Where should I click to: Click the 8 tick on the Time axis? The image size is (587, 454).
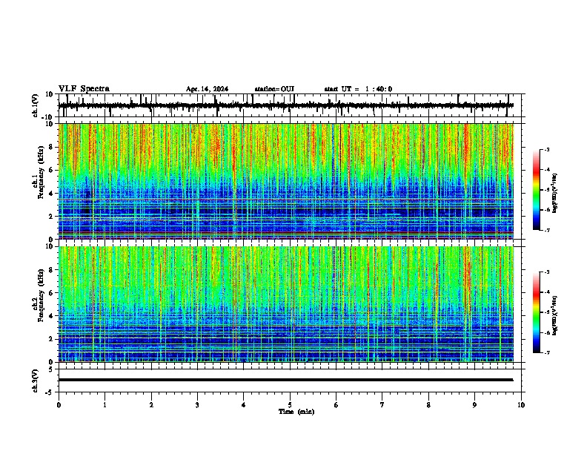(x=428, y=405)
